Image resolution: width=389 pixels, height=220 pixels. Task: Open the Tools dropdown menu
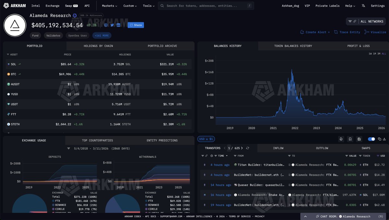tap(148, 6)
